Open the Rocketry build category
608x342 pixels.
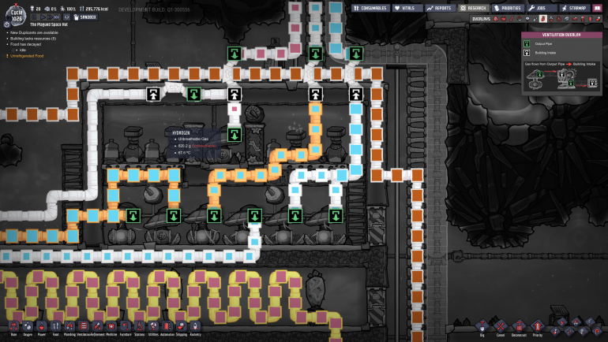coord(195,328)
